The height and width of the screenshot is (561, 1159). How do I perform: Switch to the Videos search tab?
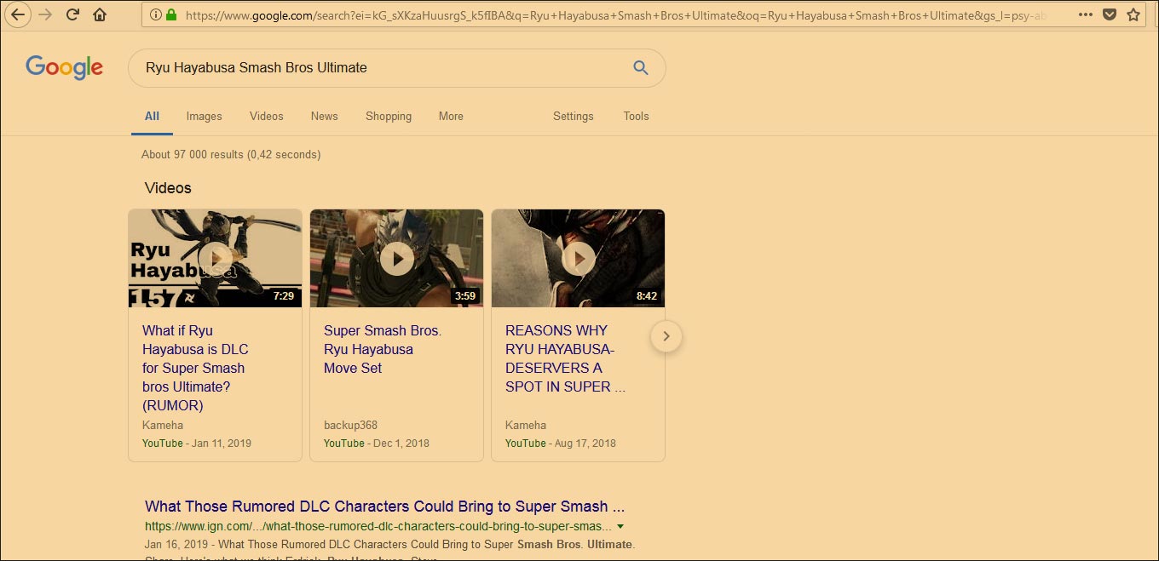coord(266,116)
